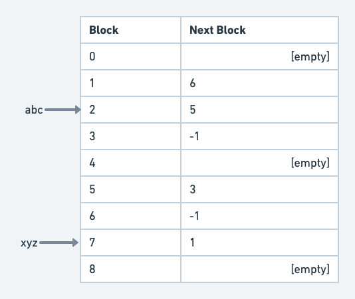Select block 7 cell
This screenshot has width=355, height=299.
click(x=131, y=243)
